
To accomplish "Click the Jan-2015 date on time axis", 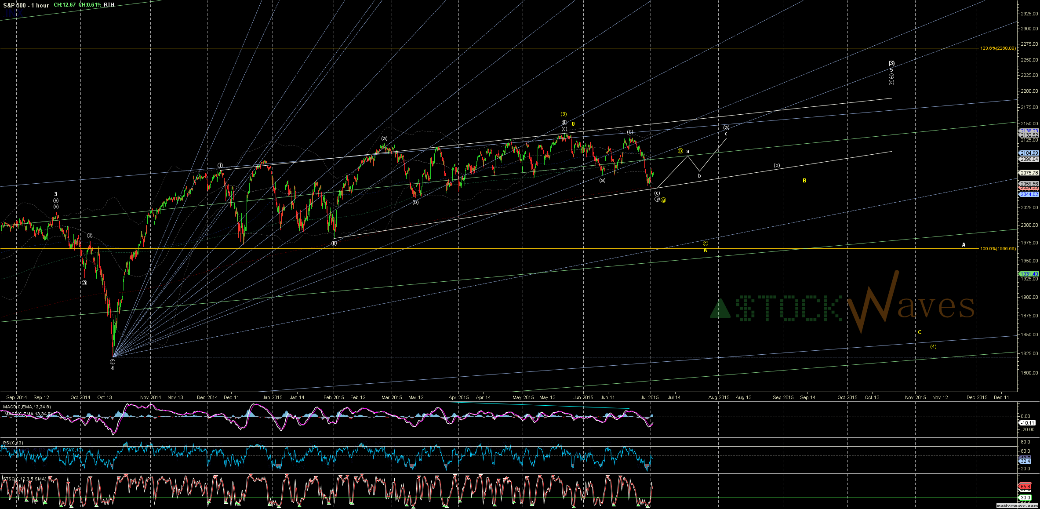I will (273, 397).
